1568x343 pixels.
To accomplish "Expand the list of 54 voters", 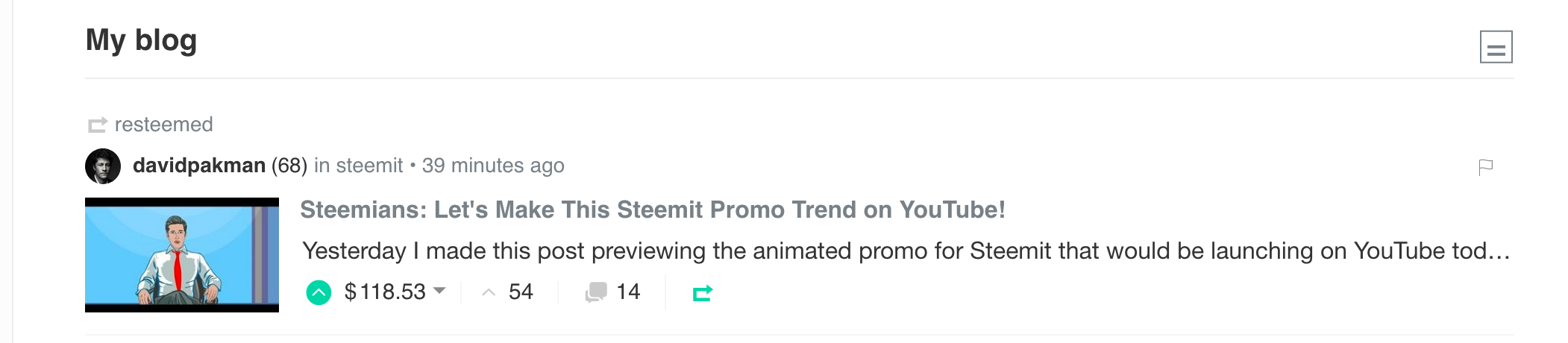I will tap(521, 292).
